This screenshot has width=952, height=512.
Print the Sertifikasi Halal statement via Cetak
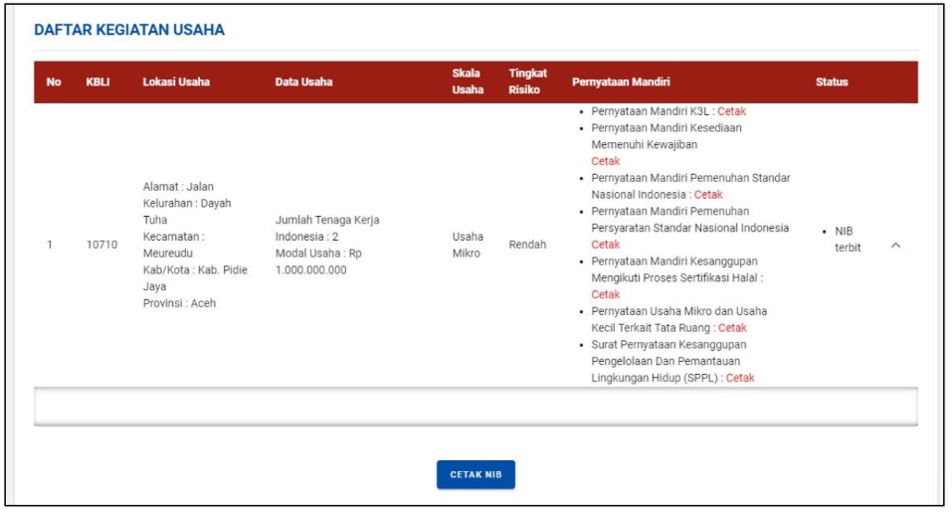click(x=605, y=294)
